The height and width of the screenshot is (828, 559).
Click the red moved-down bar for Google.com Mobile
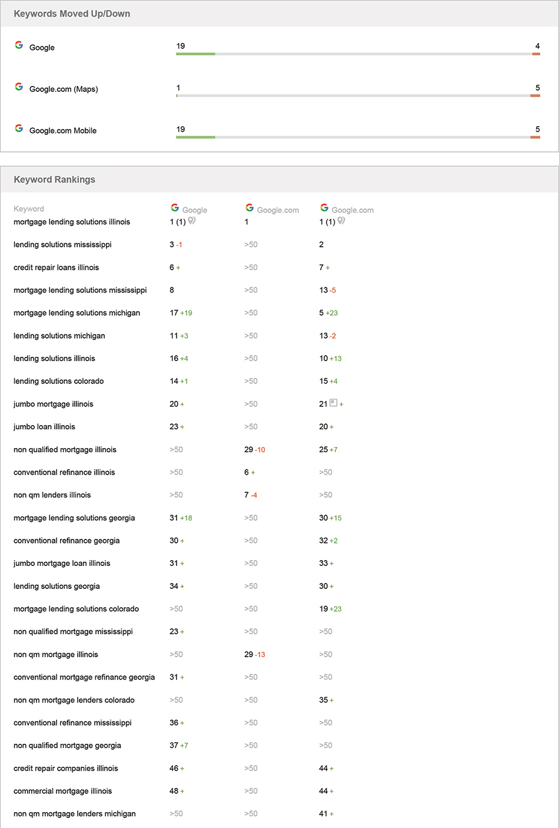tap(535, 137)
